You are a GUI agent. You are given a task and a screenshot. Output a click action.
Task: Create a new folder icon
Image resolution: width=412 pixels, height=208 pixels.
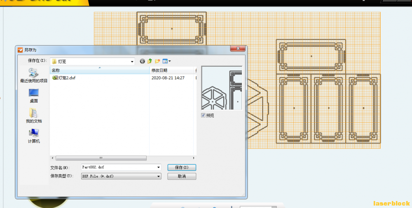click(x=157, y=61)
